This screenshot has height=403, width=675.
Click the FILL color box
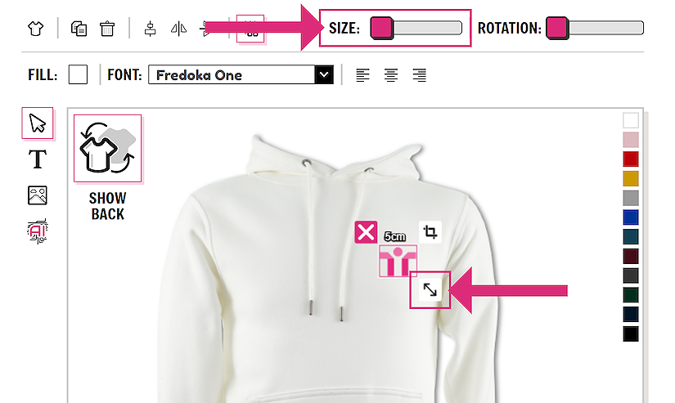point(78,74)
